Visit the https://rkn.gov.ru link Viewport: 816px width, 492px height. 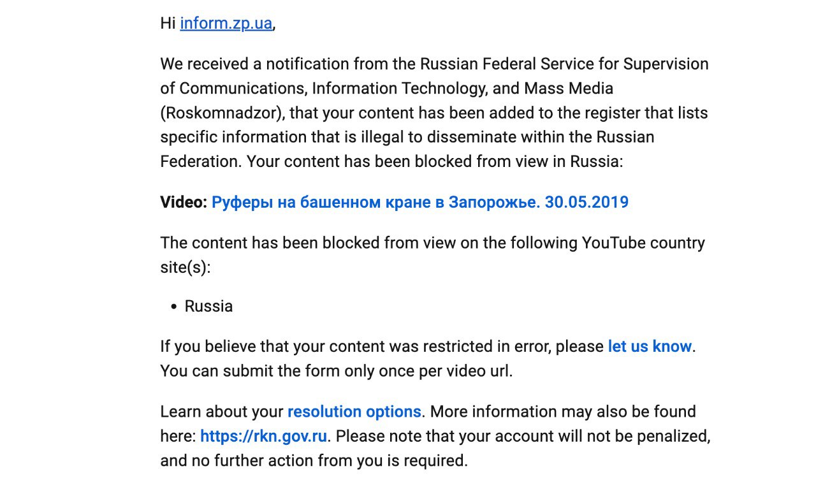pyautogui.click(x=263, y=437)
